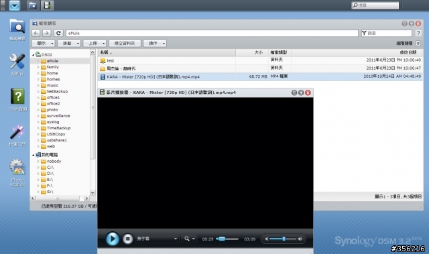429x254 pixels.
Task: Click the filter input field
Action: click(386, 33)
